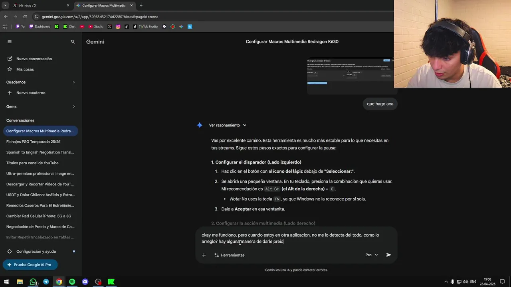Image resolution: width=511 pixels, height=287 pixels.
Task: Open the Gemini spark bookmark icon
Action: (181, 27)
